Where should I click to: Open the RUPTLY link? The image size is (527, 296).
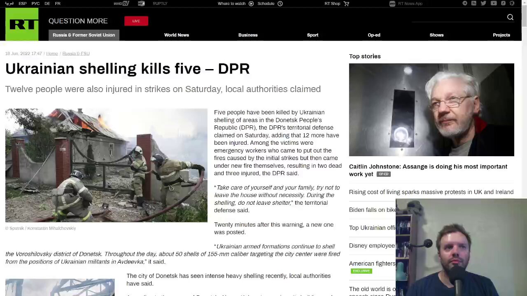(160, 3)
